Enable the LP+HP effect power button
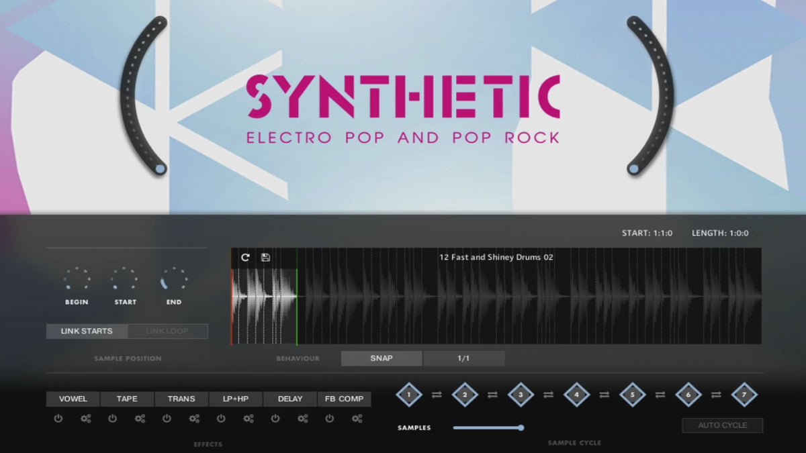 221,419
